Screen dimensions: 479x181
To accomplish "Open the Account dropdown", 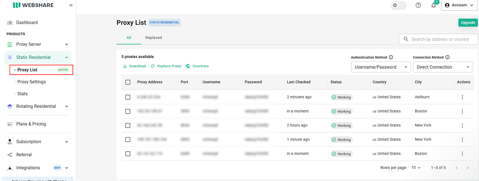I will (x=459, y=5).
